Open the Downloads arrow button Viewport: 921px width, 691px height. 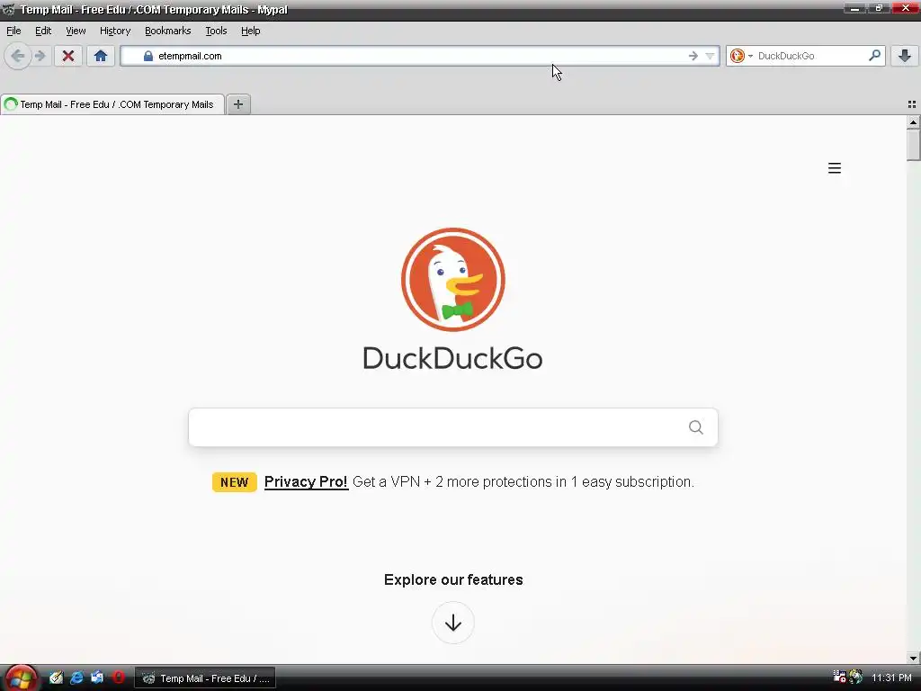tap(905, 56)
